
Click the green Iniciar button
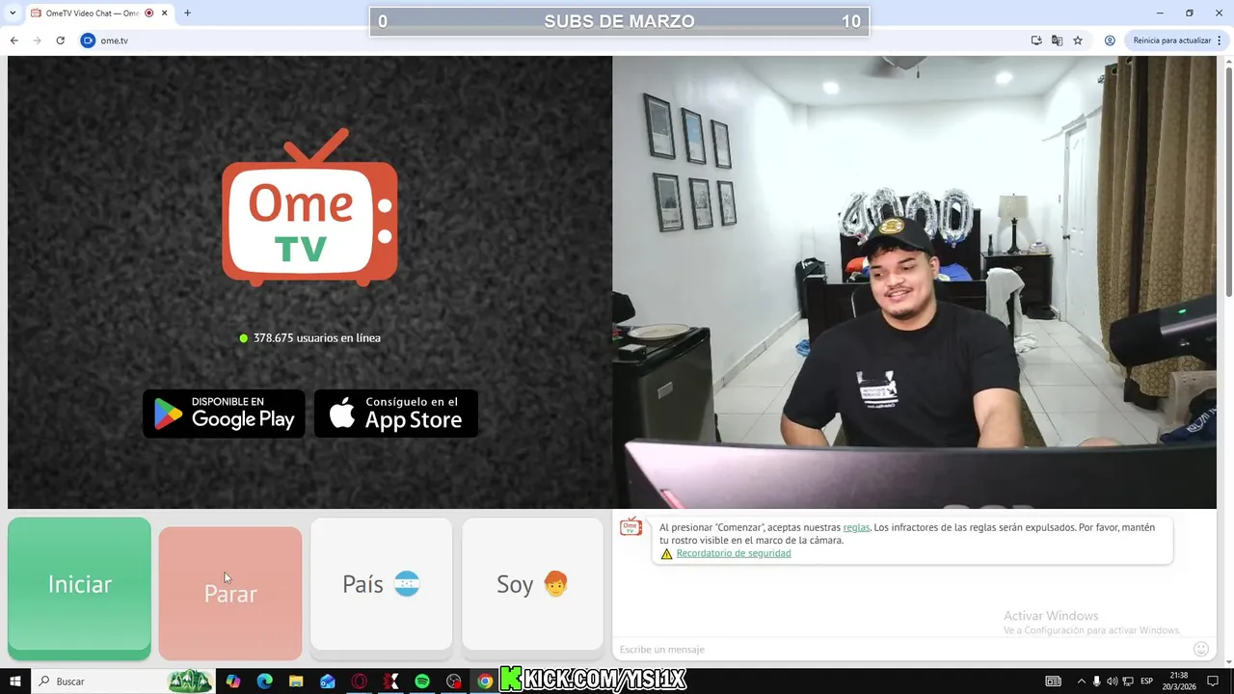pyautogui.click(x=79, y=588)
